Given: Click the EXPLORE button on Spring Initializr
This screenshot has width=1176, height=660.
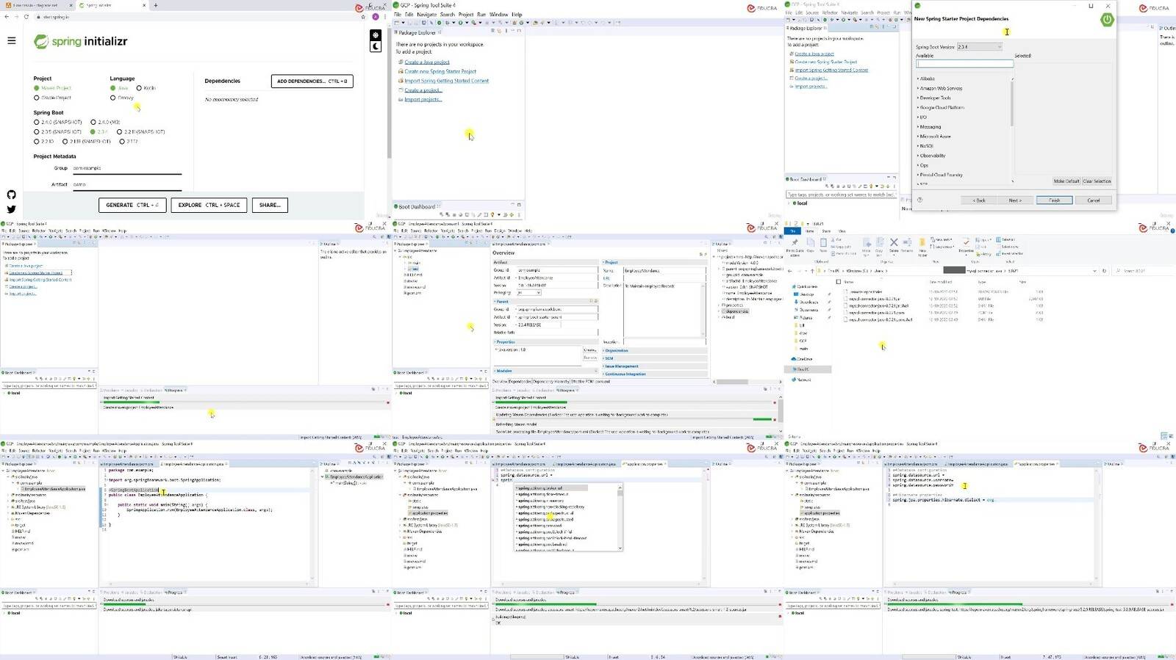Looking at the screenshot, I should click(209, 205).
